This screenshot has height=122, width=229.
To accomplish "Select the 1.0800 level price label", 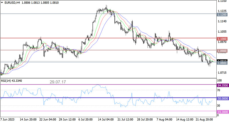I will click(x=222, y=63).
